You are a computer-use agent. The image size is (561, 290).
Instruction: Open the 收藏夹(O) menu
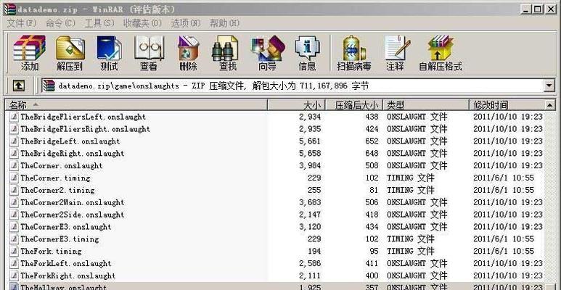coord(142,23)
